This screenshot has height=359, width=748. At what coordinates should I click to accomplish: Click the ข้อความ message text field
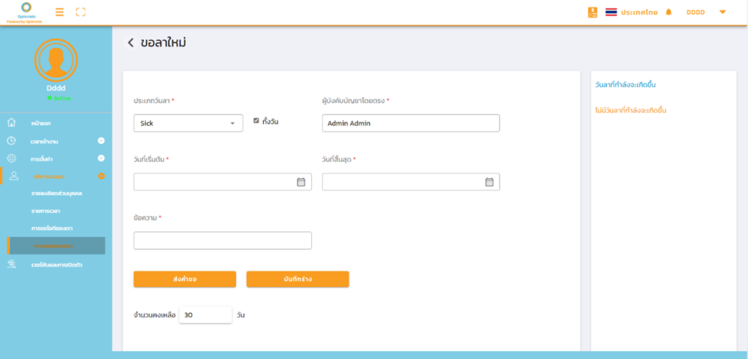coord(222,241)
